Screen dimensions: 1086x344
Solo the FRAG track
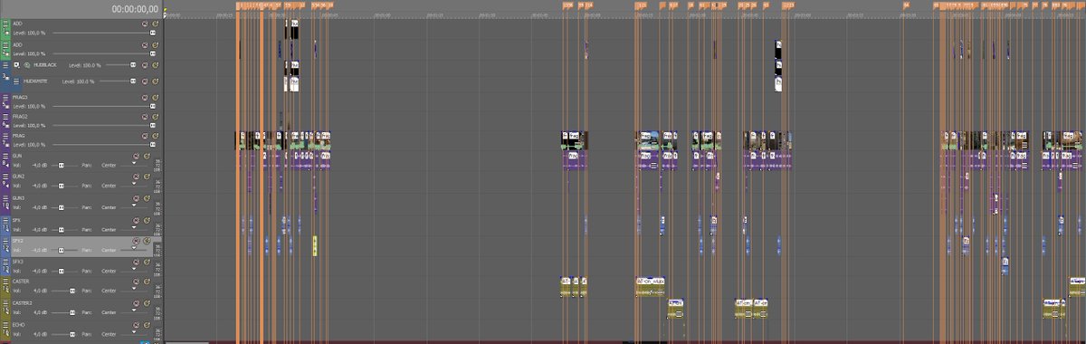156,136
